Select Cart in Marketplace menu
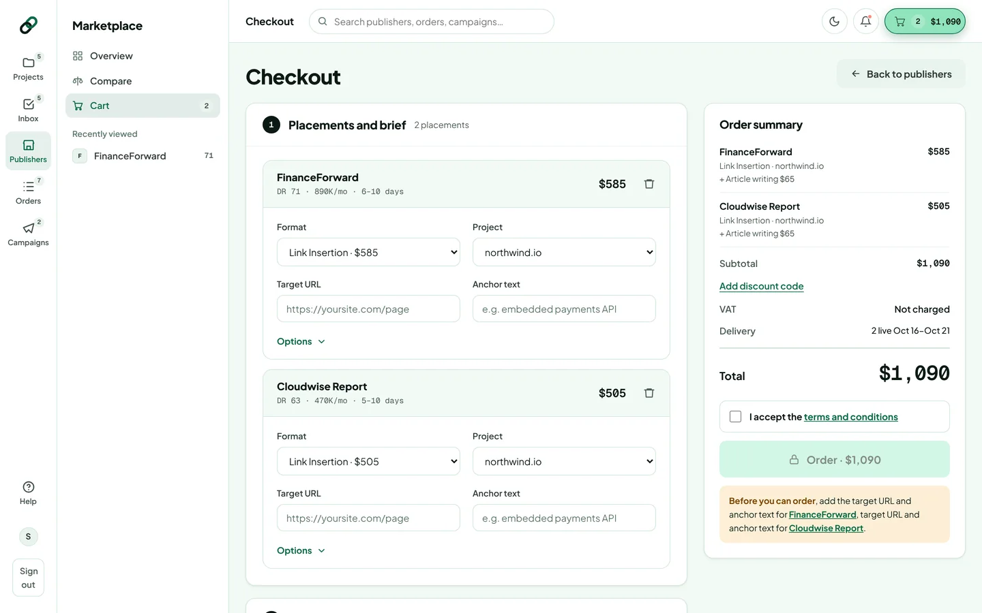This screenshot has width=982, height=613. pyautogui.click(x=143, y=106)
